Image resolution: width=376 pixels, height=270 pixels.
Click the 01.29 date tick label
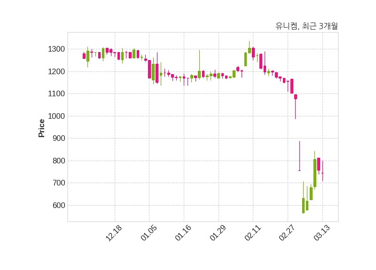219,233
